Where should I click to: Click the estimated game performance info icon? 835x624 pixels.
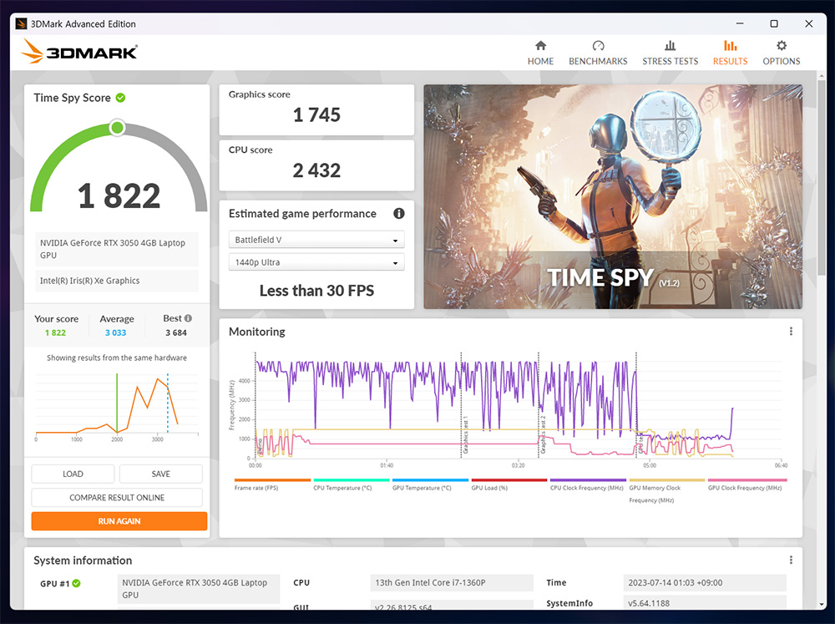(399, 214)
